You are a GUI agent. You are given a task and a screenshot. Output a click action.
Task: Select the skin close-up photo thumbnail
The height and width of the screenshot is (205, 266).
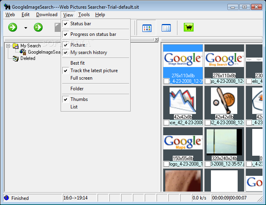click(x=183, y=181)
